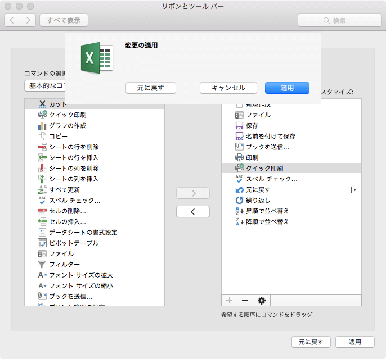Viewport: 386px width, 359px height.
Task: Select the 昇順で並べ替え sort icon
Action: click(239, 211)
